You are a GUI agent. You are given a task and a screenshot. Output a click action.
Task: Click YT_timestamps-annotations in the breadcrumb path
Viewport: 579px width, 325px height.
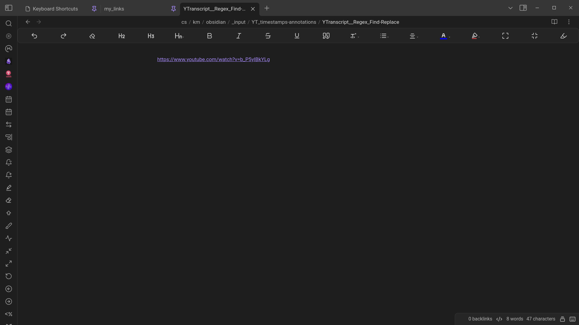coord(284,22)
